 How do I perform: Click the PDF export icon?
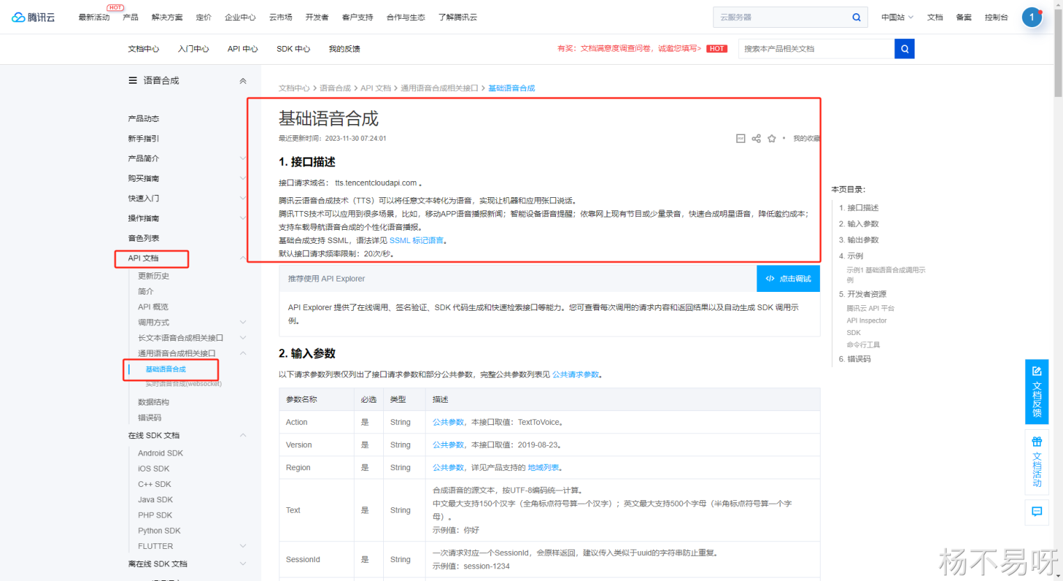pos(740,139)
